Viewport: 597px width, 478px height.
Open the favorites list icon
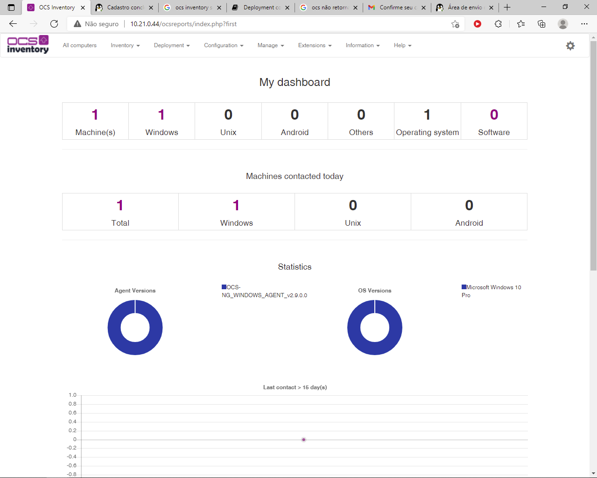tap(521, 24)
